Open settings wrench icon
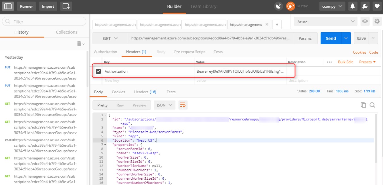This screenshot has height=185, width=383. 365,6
